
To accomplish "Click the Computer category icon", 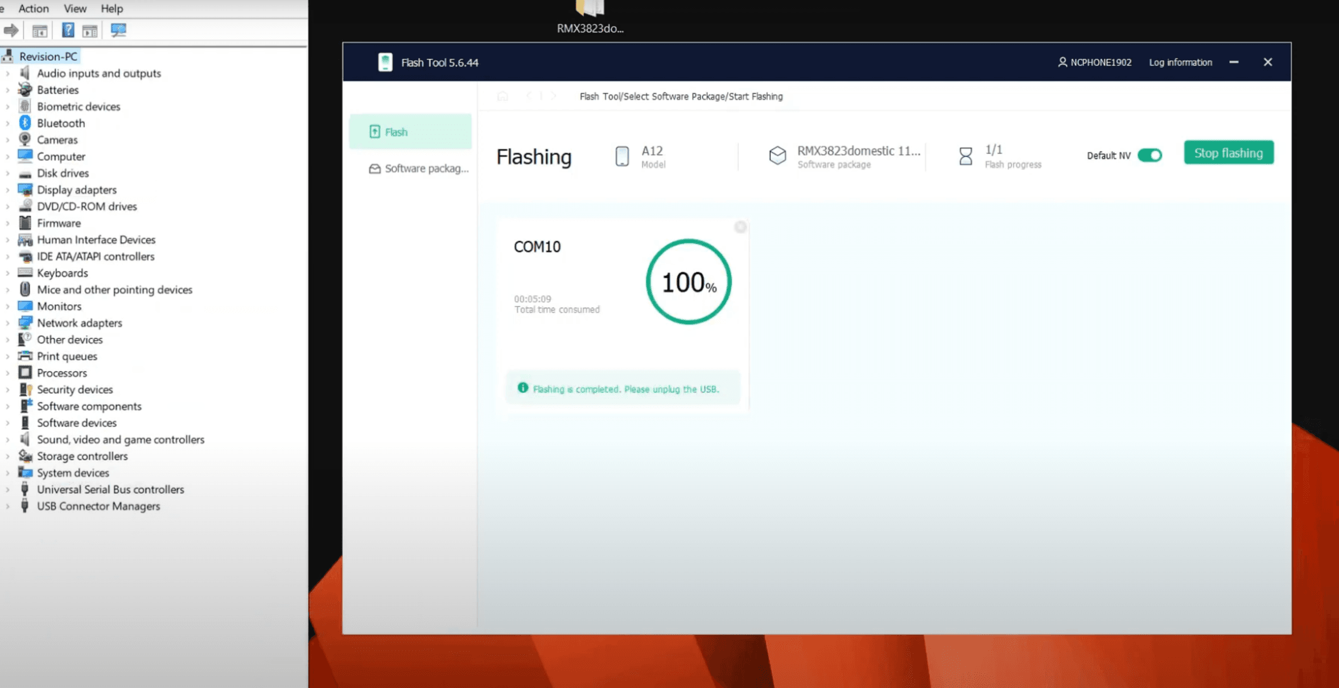I will point(24,155).
